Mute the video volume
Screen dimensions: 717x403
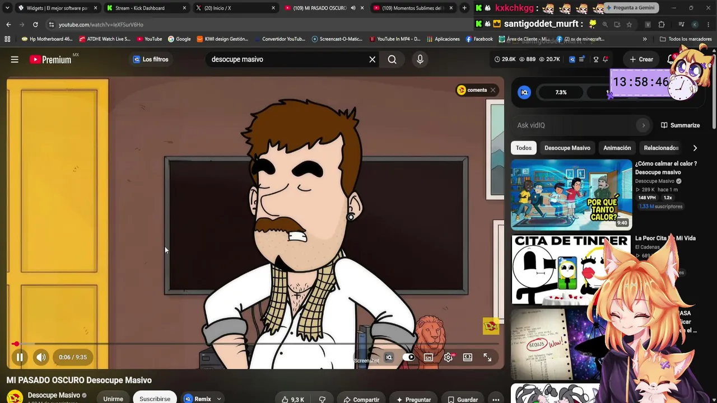click(41, 357)
